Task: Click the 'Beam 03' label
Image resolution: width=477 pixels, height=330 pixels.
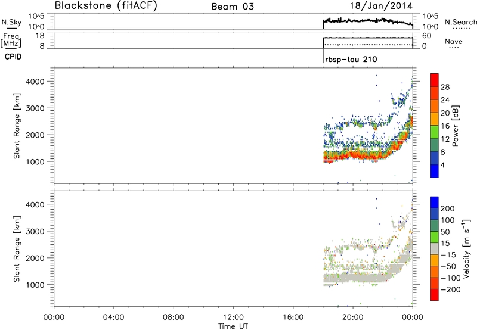Action: [233, 7]
